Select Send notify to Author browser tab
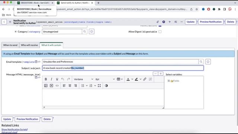The image size is (238, 134). pyautogui.click(x=75, y=3)
